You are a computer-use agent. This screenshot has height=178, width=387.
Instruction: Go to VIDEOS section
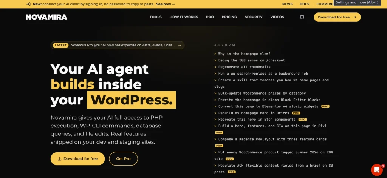pyautogui.click(x=277, y=17)
